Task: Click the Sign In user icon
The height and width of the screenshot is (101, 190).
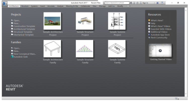Action: coord(141,3)
